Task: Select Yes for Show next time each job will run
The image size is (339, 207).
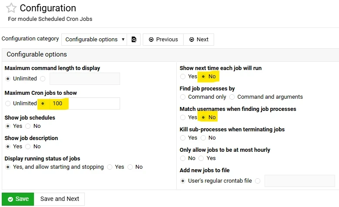Action: coord(183,77)
